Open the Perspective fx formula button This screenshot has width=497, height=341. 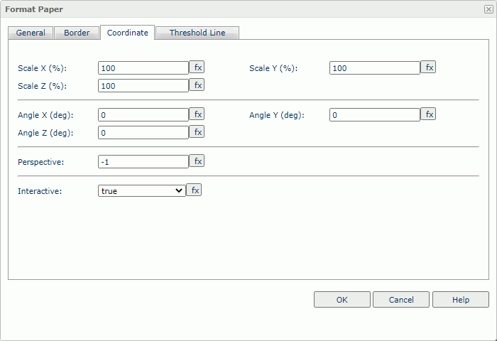pyautogui.click(x=197, y=161)
